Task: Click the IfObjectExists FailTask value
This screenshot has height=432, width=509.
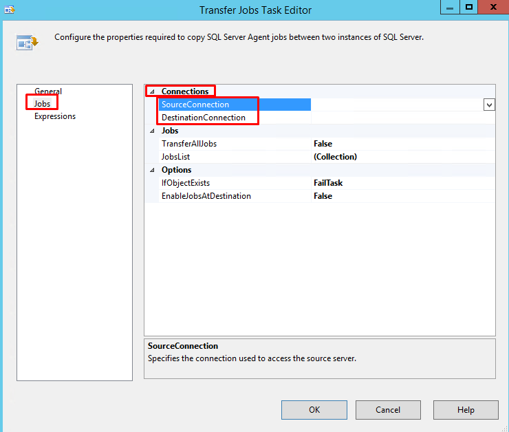Action: point(328,183)
